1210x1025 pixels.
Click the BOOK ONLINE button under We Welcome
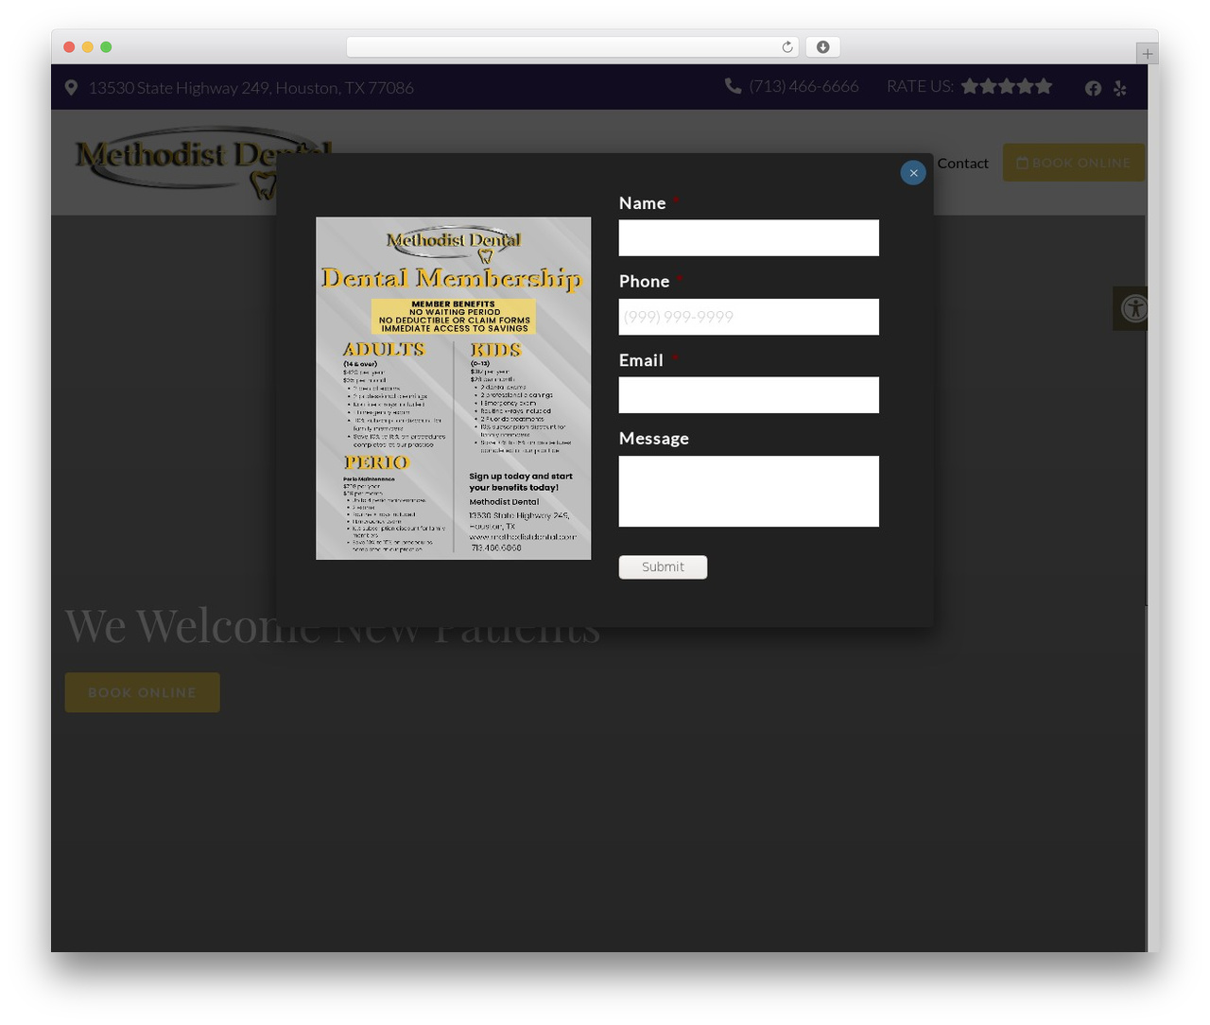pyautogui.click(x=143, y=692)
